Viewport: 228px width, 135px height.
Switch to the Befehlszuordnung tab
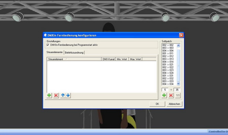pyautogui.click(x=74, y=53)
